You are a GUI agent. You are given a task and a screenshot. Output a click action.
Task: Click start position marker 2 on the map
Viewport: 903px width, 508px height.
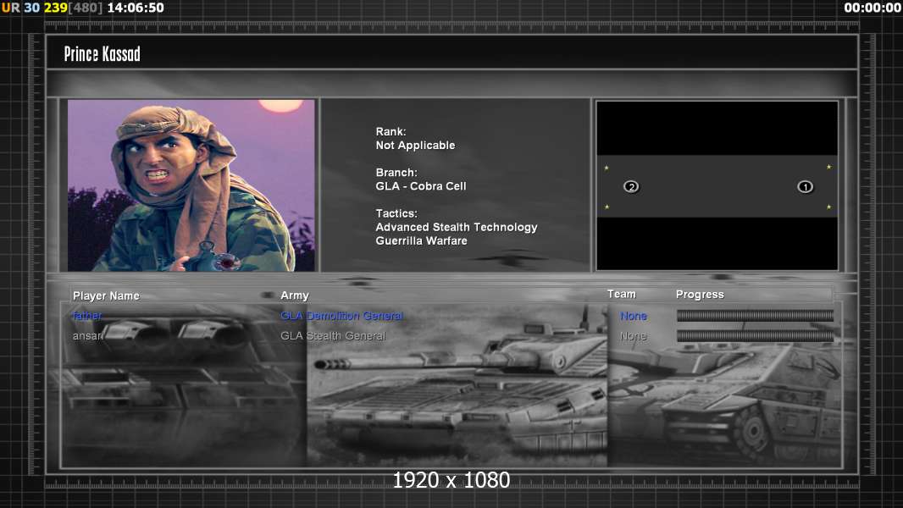click(x=631, y=186)
